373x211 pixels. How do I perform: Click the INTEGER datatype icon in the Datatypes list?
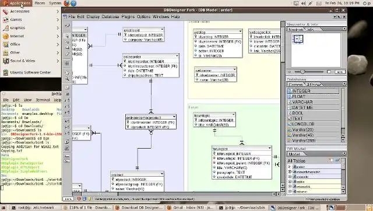pyautogui.click(x=290, y=91)
